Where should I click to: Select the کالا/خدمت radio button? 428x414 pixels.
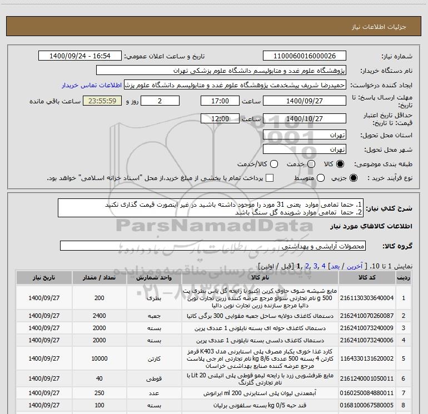(274, 164)
